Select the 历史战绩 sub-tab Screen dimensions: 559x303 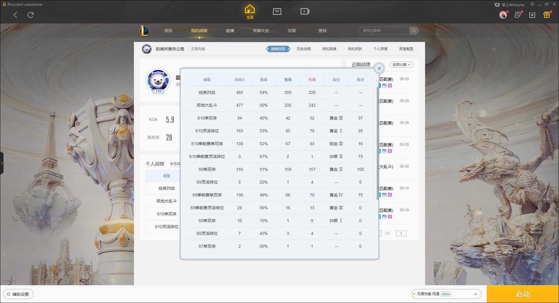pos(304,49)
